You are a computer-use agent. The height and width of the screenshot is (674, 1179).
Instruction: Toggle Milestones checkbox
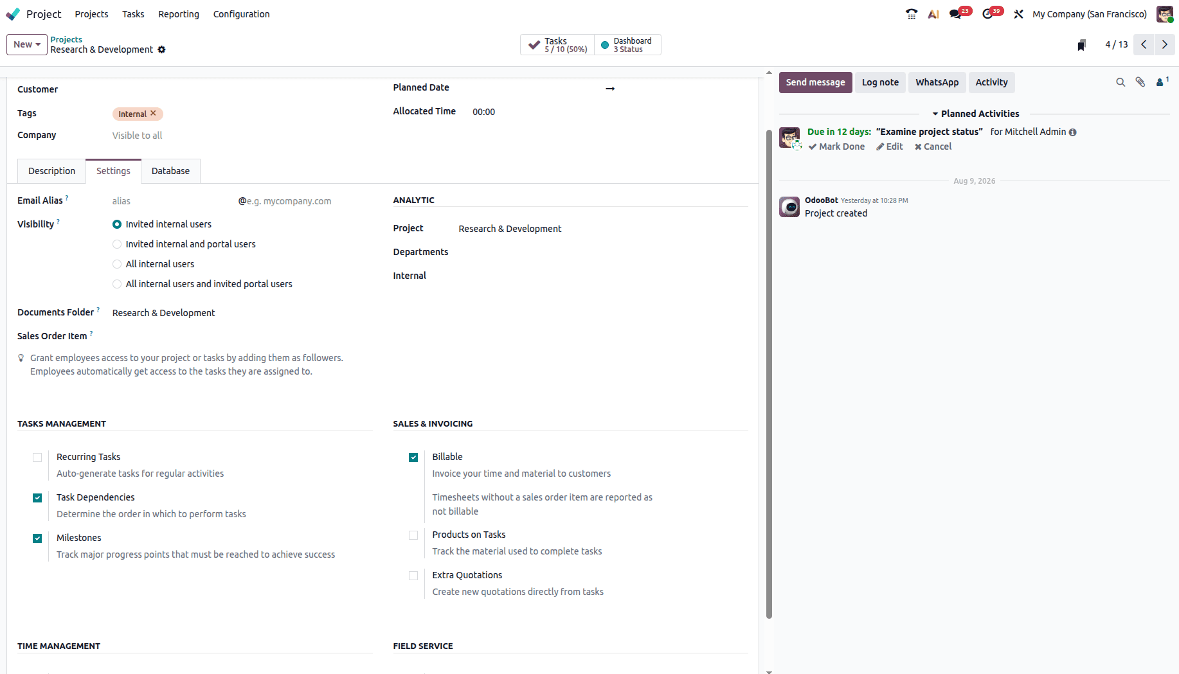click(x=37, y=538)
